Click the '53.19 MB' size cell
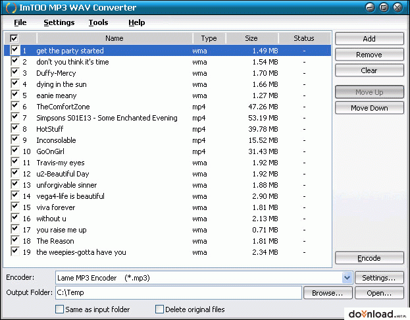Viewport: 410px width, 320px height. click(x=263, y=118)
